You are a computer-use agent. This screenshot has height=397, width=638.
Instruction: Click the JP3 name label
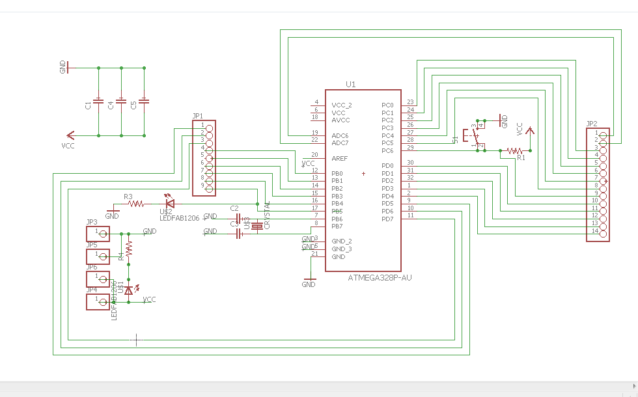click(x=92, y=222)
